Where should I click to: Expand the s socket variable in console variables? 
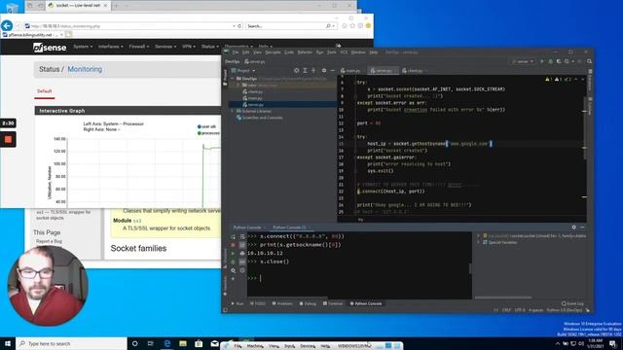click(x=479, y=235)
